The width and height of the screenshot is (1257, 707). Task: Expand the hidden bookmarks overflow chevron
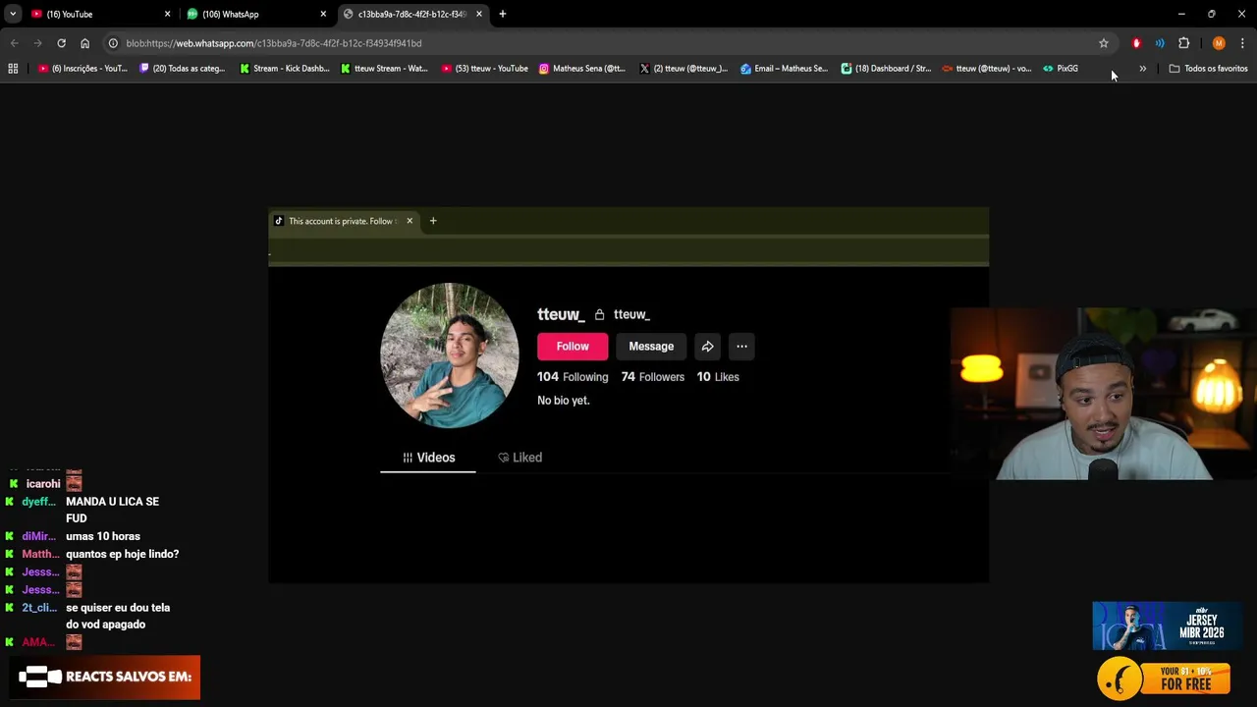[x=1142, y=69]
